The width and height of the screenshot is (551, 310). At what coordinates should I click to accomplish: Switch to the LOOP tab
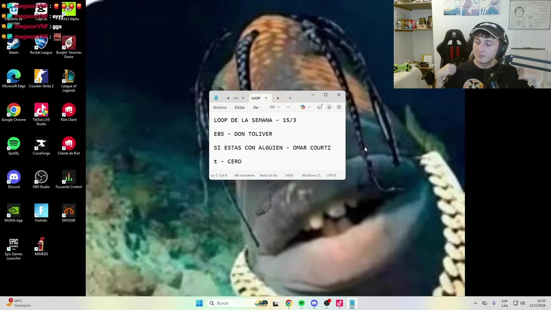[x=256, y=98]
